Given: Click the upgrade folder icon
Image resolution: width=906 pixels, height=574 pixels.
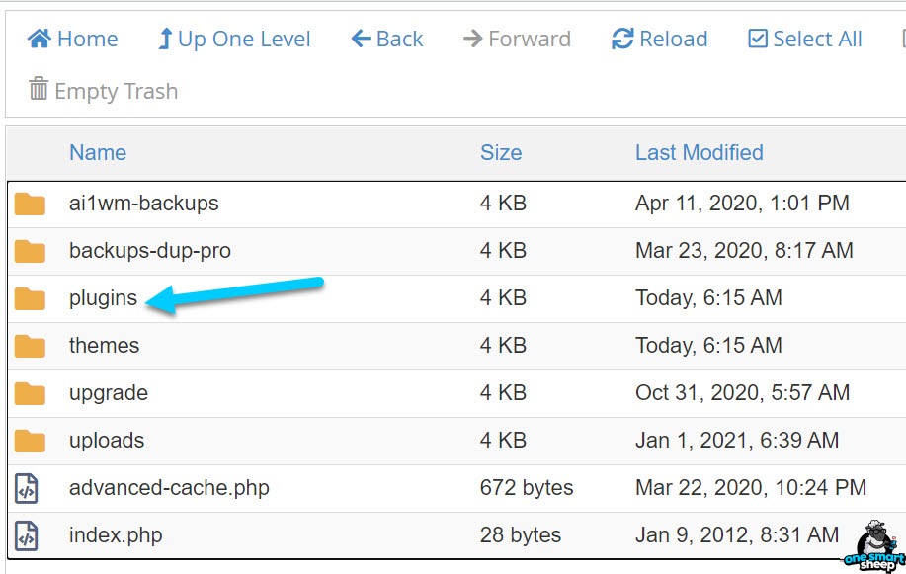Looking at the screenshot, I should (30, 393).
